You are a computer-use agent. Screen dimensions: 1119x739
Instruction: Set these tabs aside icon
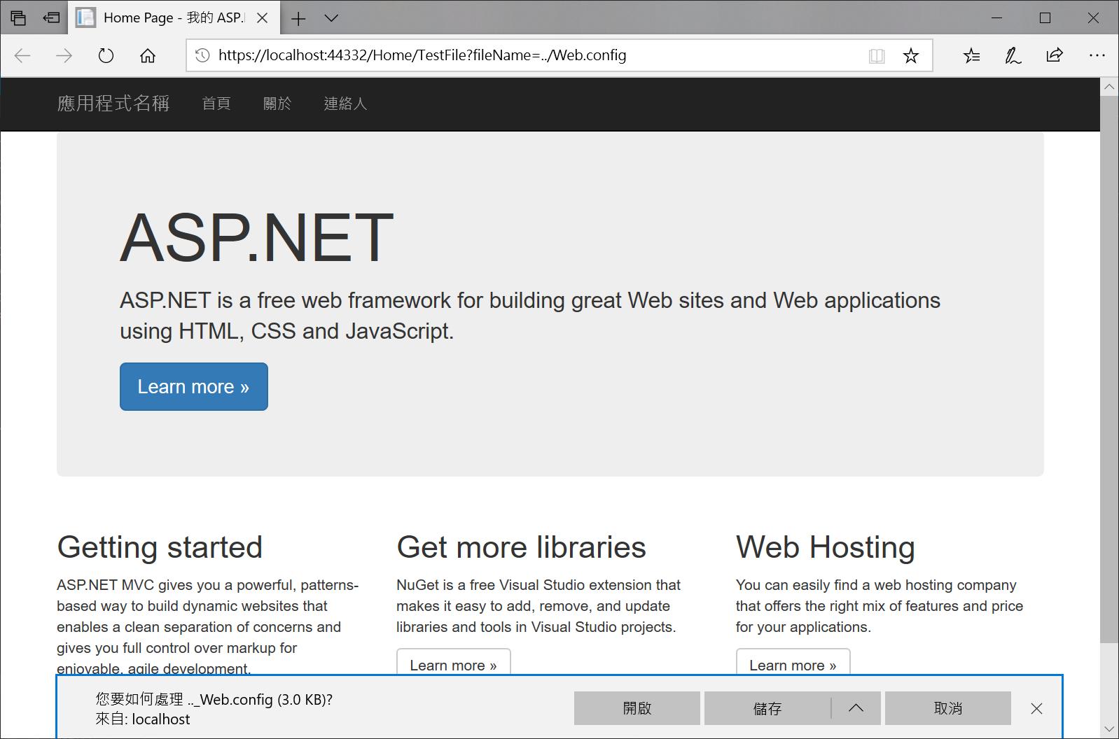coord(51,17)
